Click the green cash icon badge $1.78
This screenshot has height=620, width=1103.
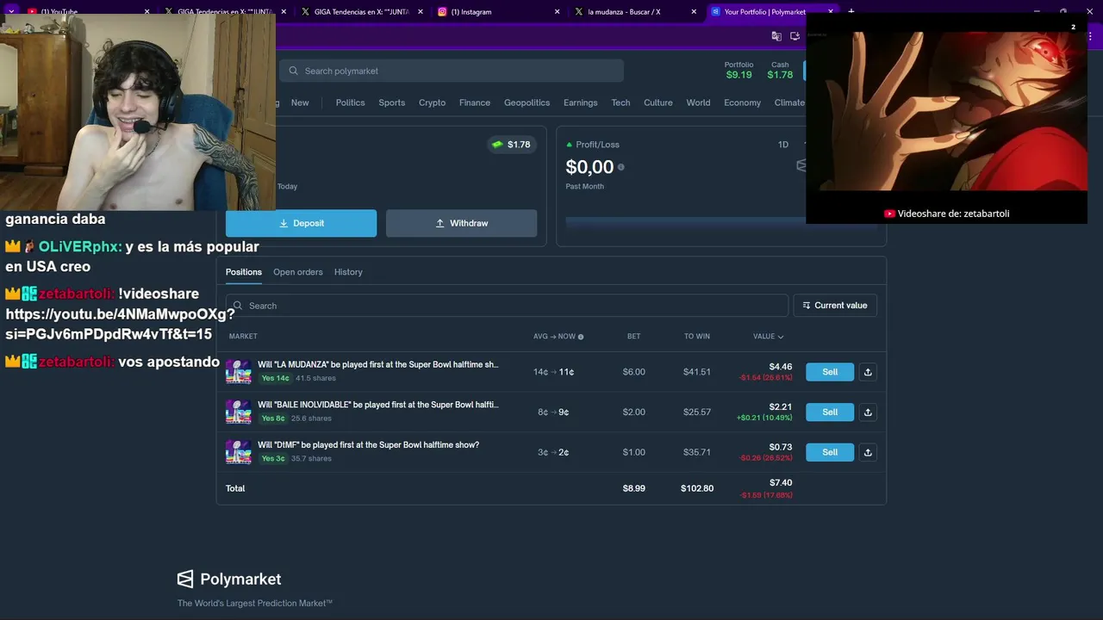511,145
